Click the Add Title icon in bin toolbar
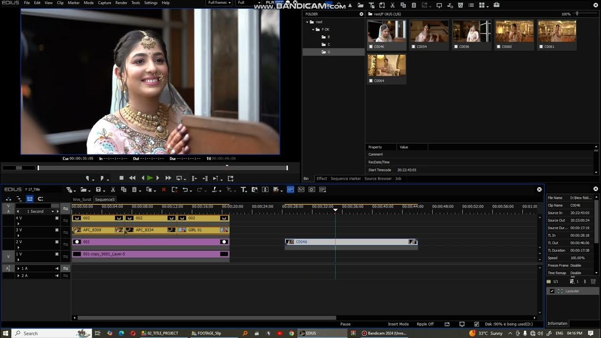 [372, 5]
